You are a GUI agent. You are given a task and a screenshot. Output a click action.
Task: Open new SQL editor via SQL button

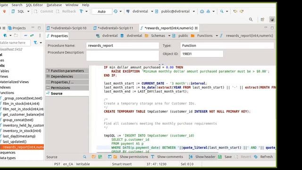pos(18,11)
